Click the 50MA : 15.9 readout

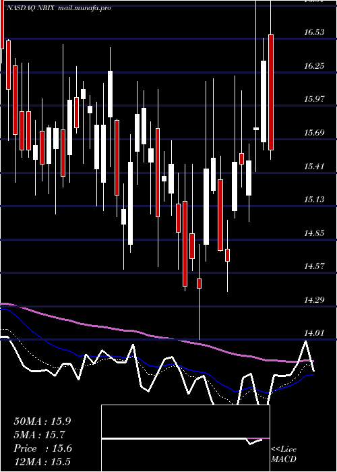click(x=42, y=421)
